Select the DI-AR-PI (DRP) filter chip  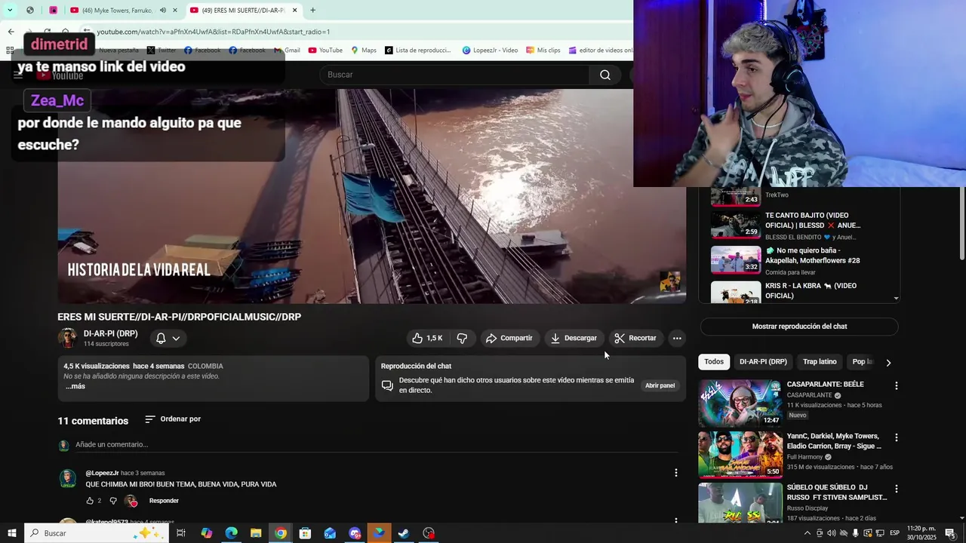click(763, 362)
